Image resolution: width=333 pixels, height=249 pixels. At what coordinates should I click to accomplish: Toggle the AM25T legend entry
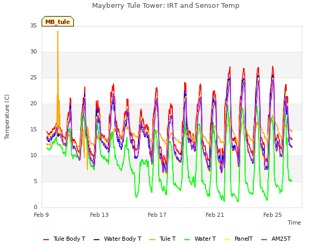(276, 239)
